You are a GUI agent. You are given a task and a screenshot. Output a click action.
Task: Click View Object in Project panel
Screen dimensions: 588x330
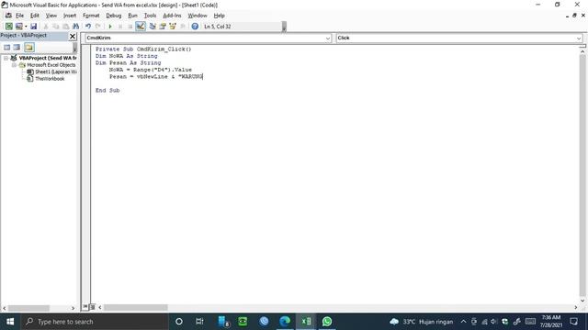(x=17, y=47)
